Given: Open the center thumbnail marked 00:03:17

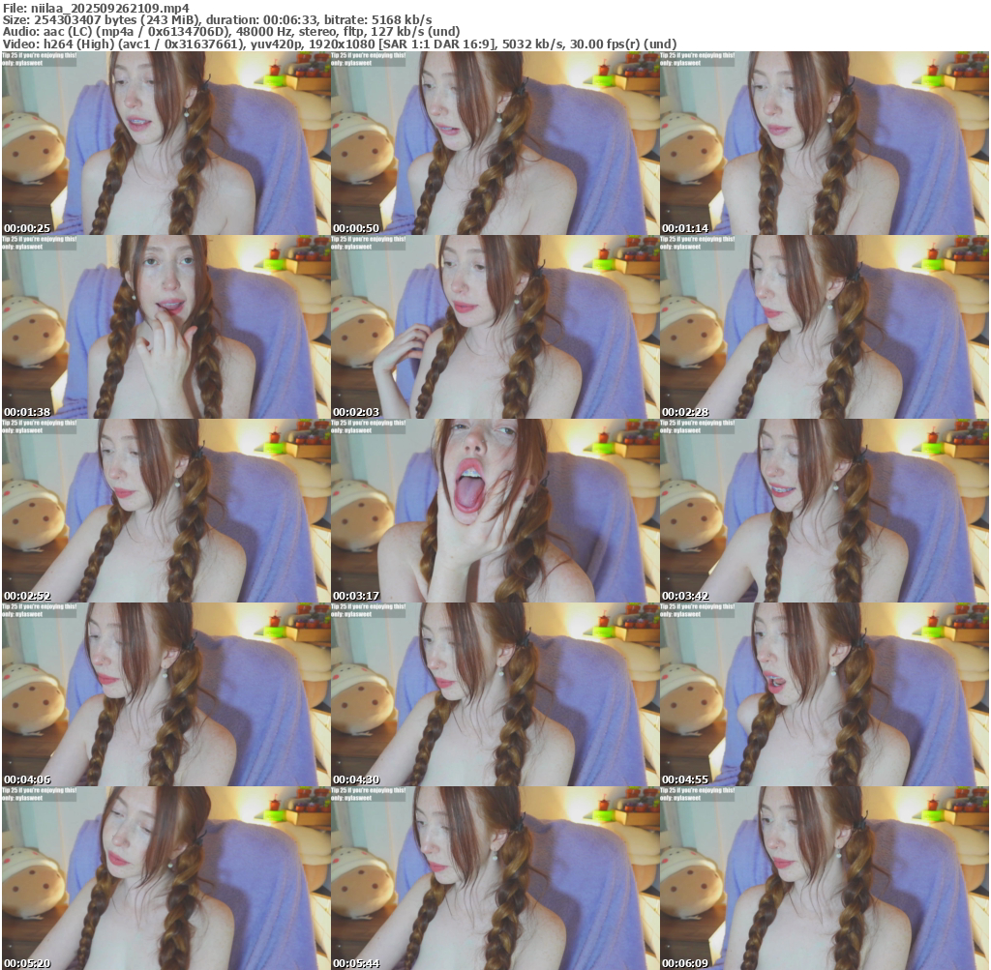Looking at the screenshot, I should tap(495, 511).
